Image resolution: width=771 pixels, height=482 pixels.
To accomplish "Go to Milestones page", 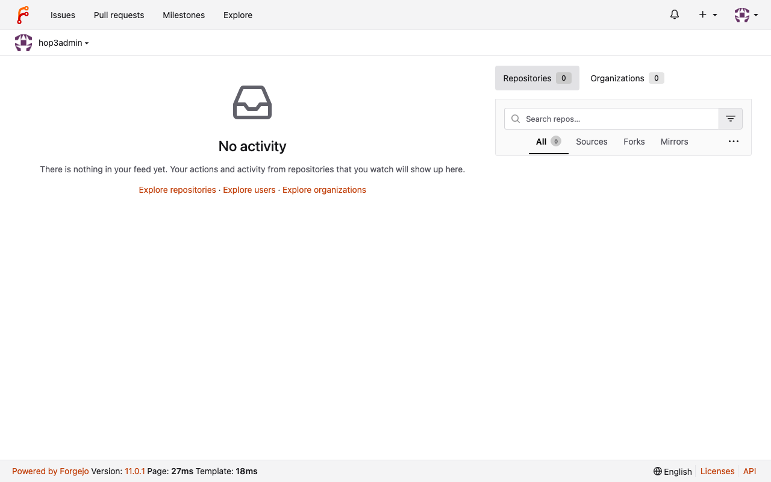I will click(184, 15).
